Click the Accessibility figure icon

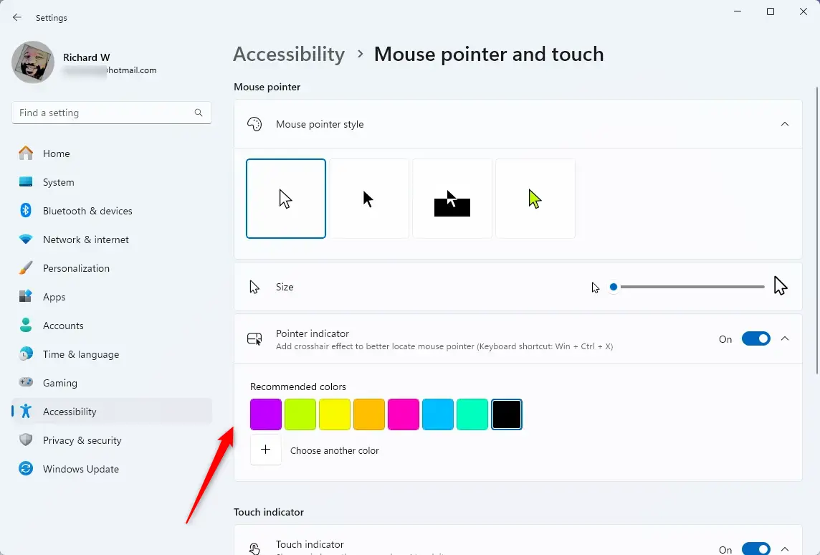(26, 411)
